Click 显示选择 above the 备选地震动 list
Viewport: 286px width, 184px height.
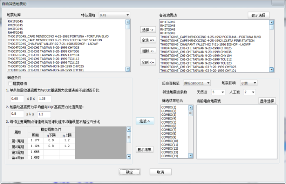(258, 15)
